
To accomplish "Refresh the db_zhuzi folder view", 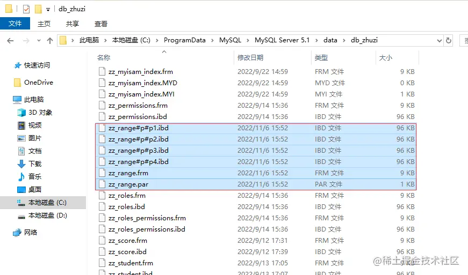I will pos(449,40).
